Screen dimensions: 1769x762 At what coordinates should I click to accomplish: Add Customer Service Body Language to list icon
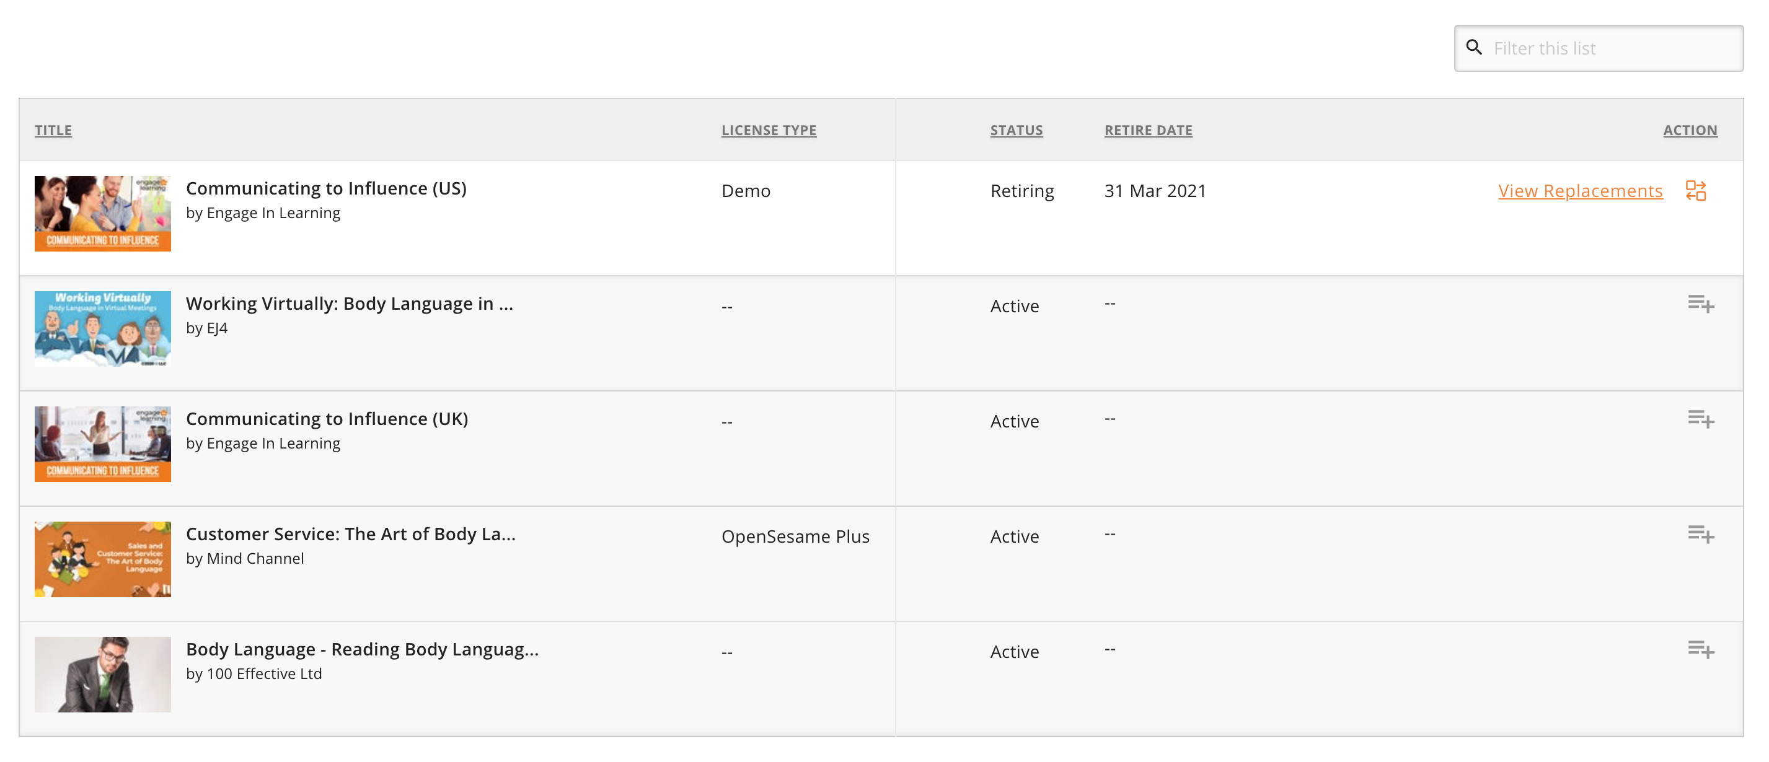pos(1701,534)
